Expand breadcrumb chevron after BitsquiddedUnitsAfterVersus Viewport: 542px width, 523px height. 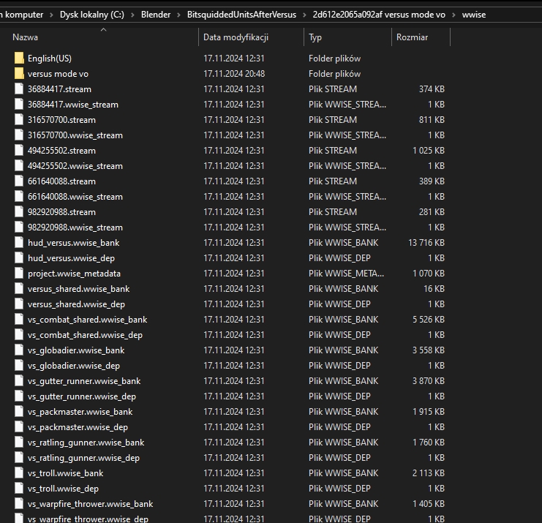coord(304,15)
